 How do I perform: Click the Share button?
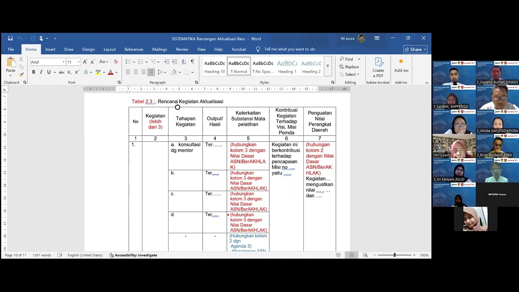[x=416, y=49]
